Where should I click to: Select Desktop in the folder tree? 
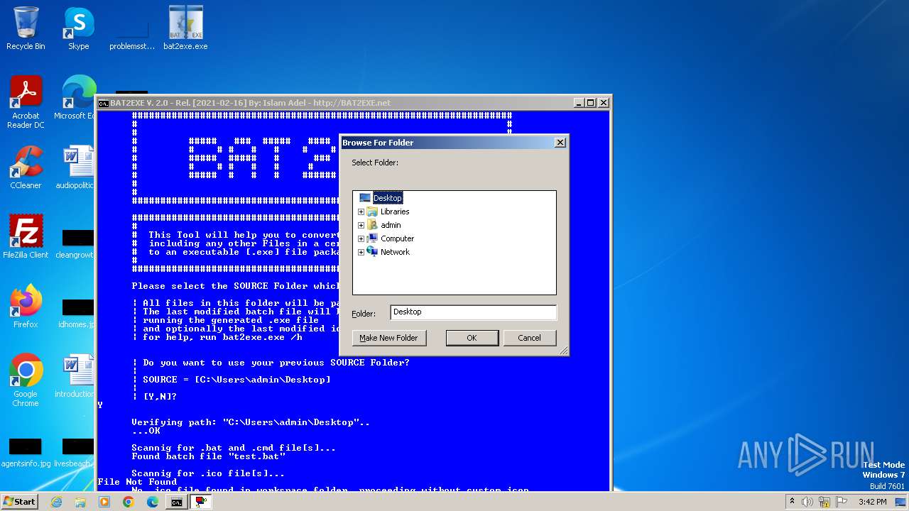387,198
